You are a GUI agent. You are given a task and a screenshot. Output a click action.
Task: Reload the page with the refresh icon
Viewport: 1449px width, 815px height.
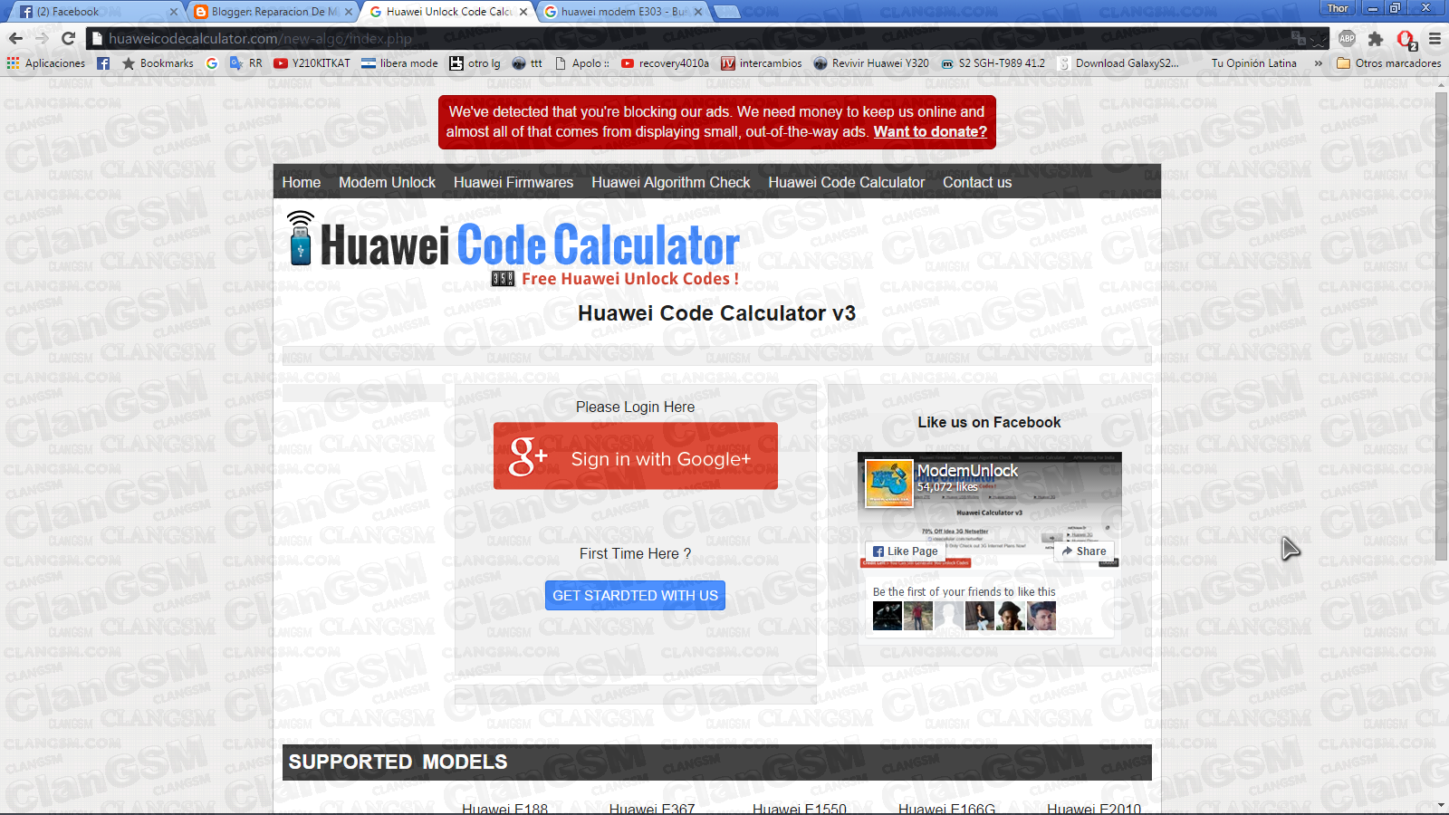pos(68,38)
